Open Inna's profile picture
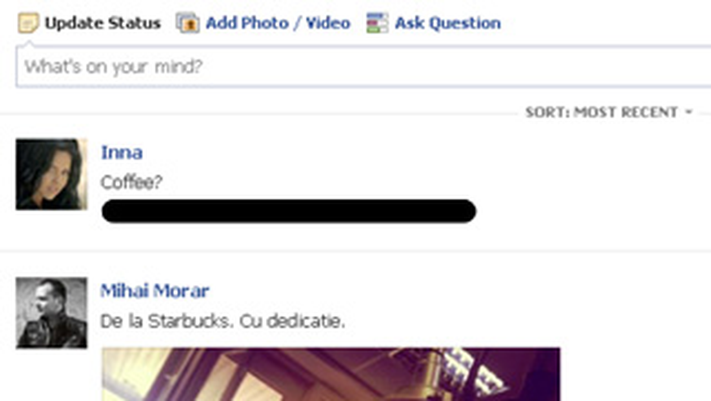 click(51, 174)
